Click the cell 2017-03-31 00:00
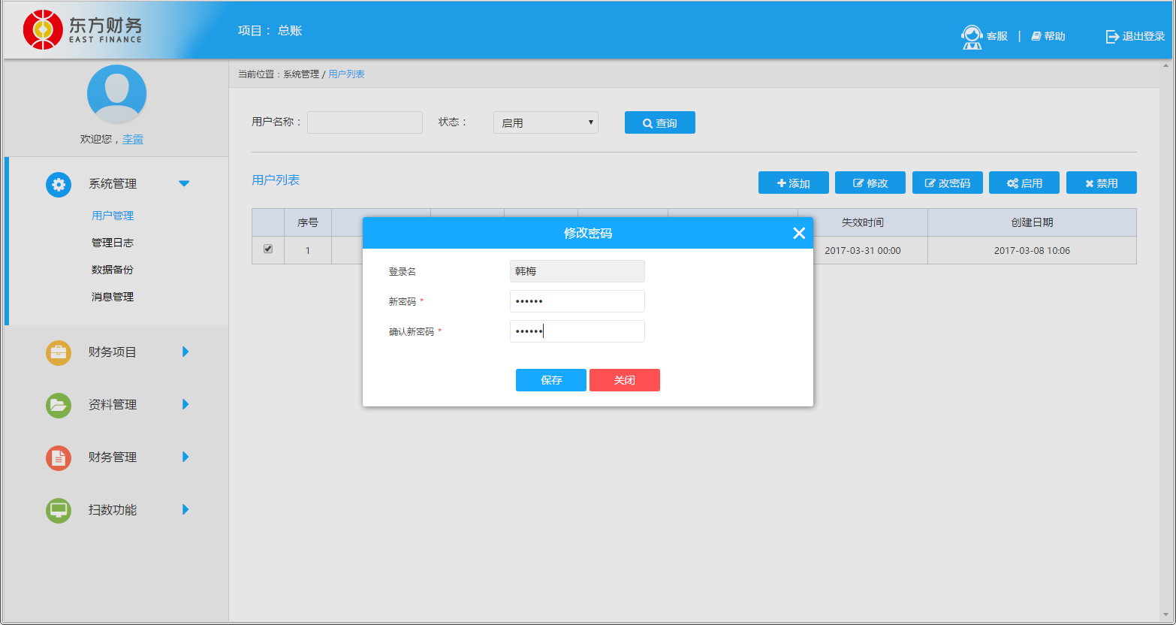Image resolution: width=1176 pixels, height=625 pixels. pyautogui.click(x=863, y=250)
